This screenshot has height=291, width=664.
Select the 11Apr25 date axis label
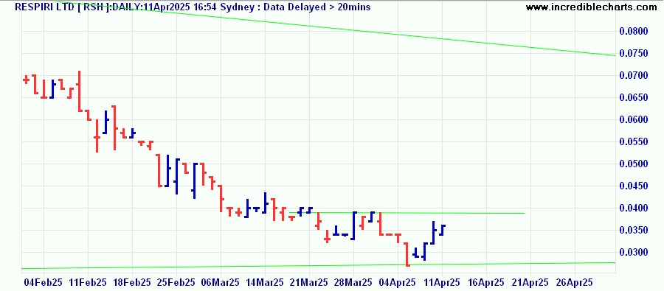[442, 282]
